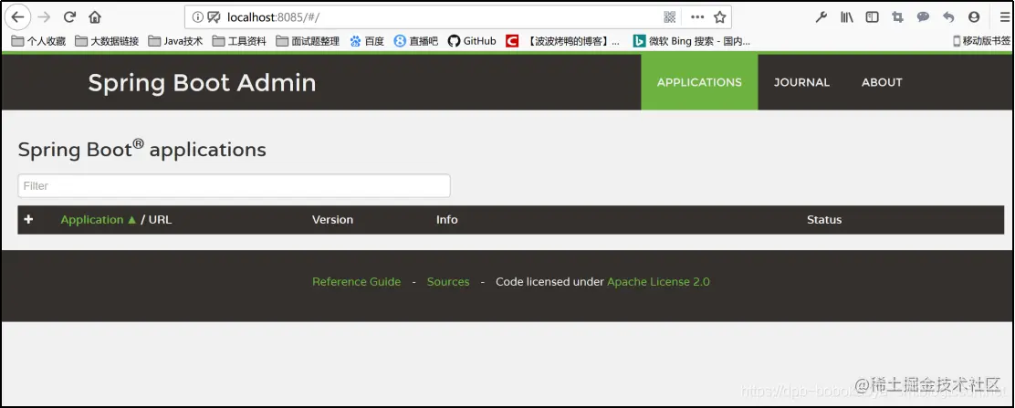Select the APPLICATIONS tab
This screenshot has width=1015, height=408.
coord(699,82)
